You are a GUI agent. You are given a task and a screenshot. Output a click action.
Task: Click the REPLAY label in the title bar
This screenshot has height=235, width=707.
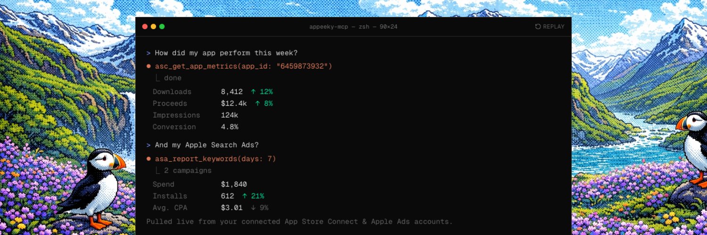tap(553, 27)
